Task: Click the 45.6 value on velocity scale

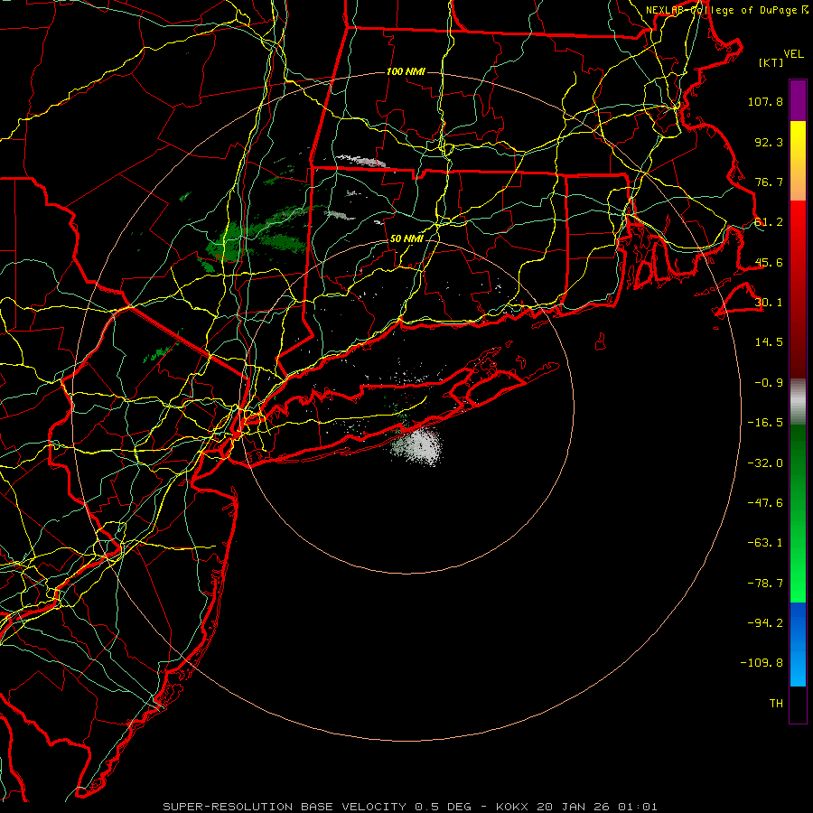Action: pos(769,262)
